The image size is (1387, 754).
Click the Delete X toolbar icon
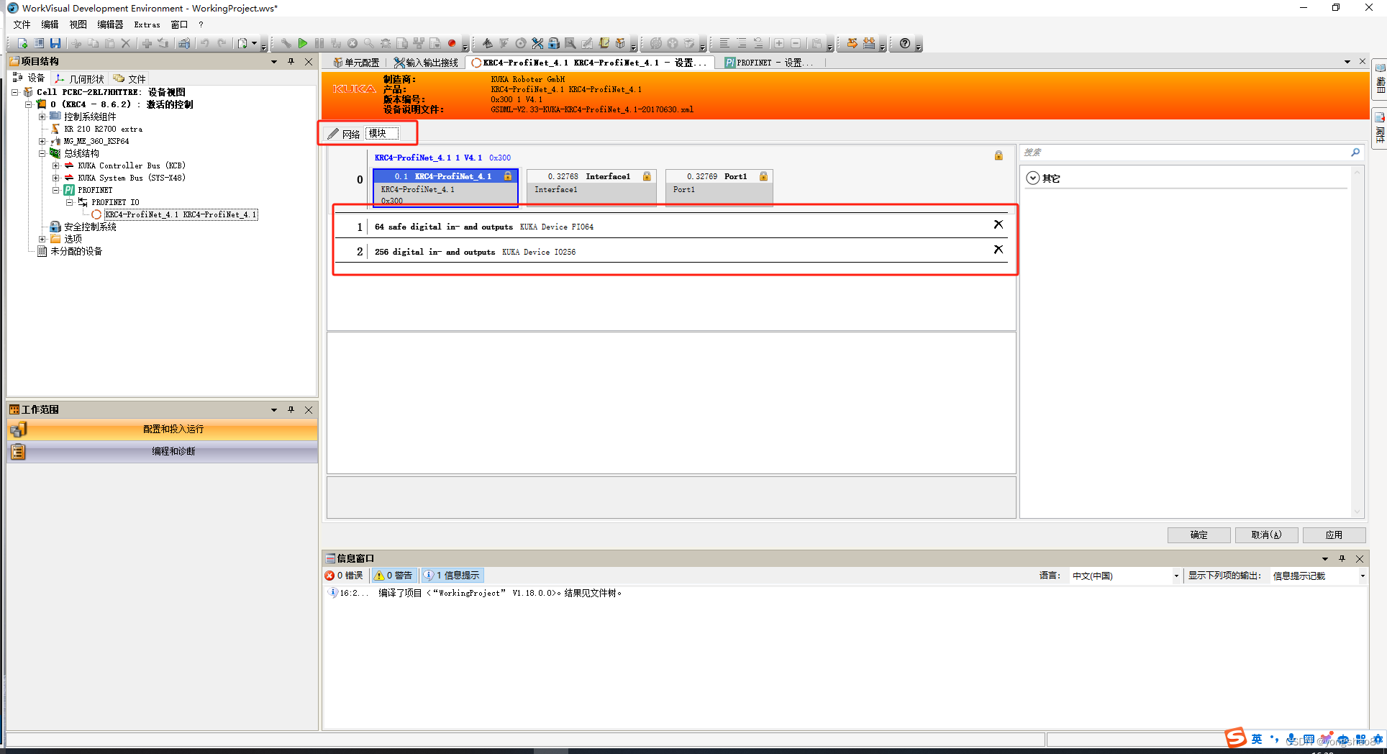(126, 43)
